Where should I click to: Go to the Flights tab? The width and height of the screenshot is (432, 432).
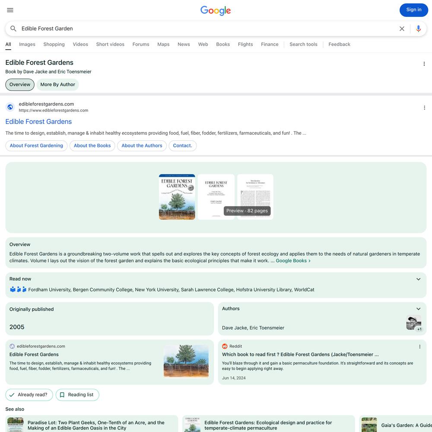(x=245, y=44)
